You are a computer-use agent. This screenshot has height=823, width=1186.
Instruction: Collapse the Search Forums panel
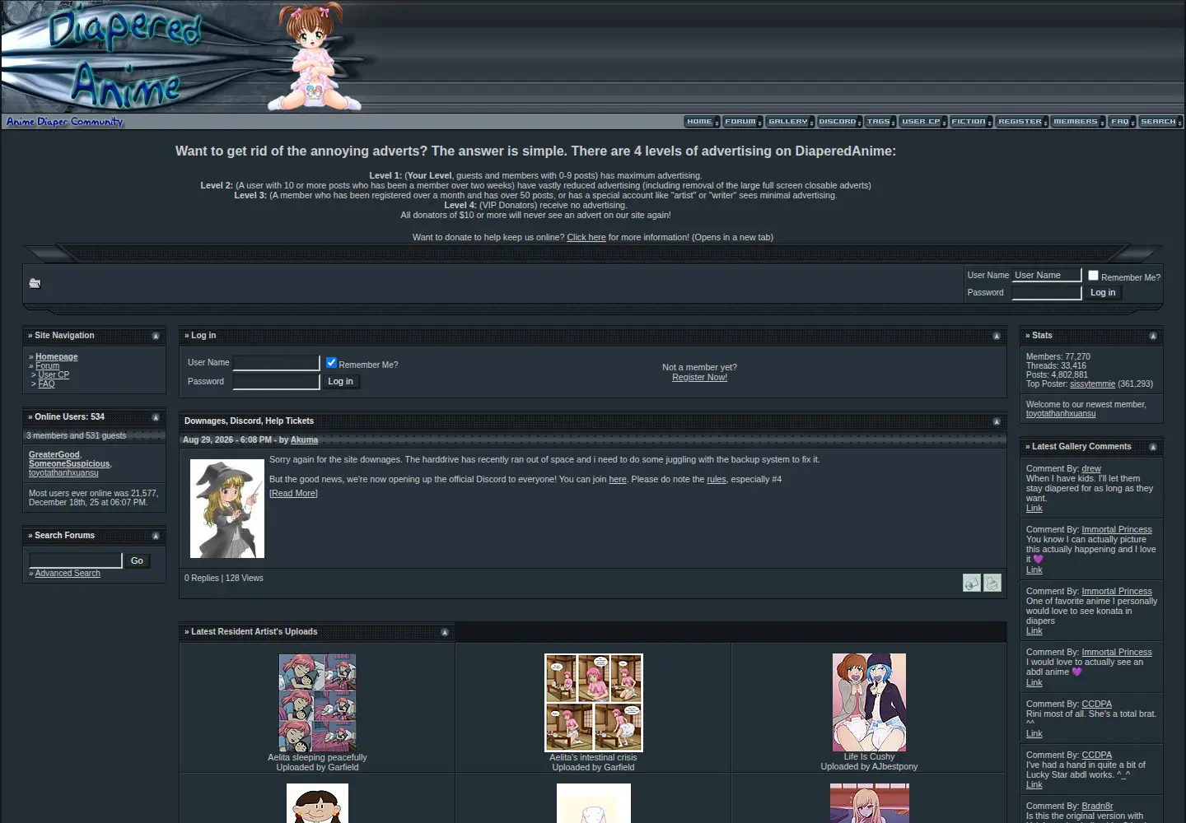(156, 536)
